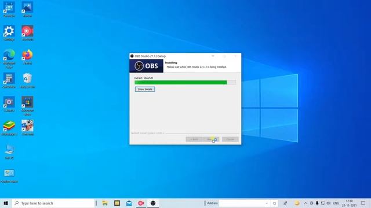Click the Nullsoft Install System text
This screenshot has width=371, height=208.
(x=147, y=133)
